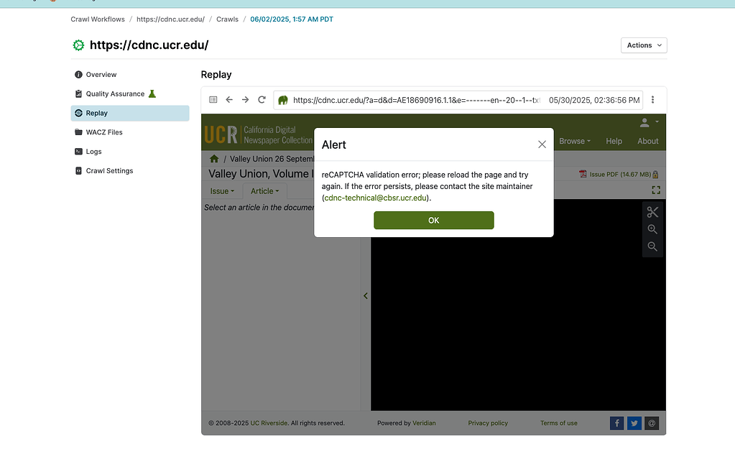The width and height of the screenshot is (735, 455).
Task: Click the home breadcrumb icon on the CDNC page
Action: click(x=213, y=158)
